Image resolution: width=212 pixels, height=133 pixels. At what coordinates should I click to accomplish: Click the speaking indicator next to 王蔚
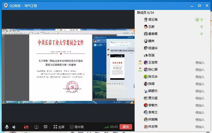(x=201, y=27)
